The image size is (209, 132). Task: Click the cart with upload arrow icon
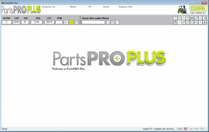pos(188,22)
